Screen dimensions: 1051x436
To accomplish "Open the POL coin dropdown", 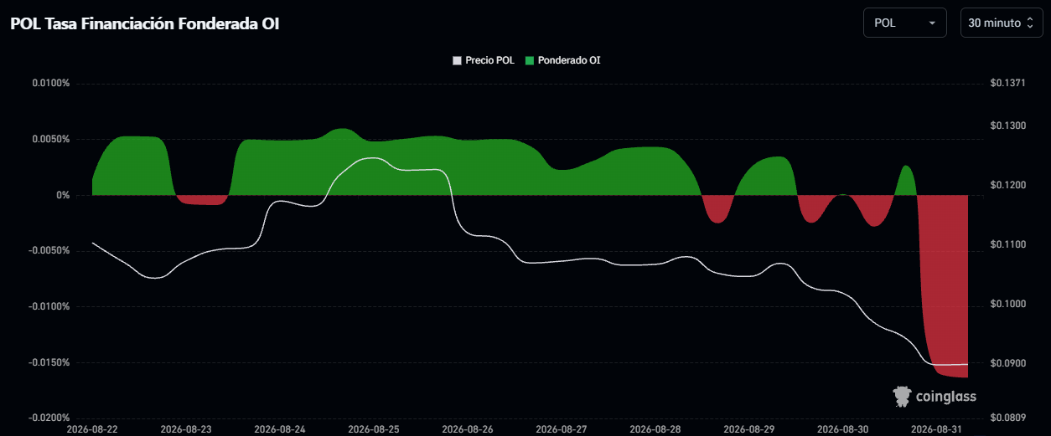I will pyautogui.click(x=904, y=23).
